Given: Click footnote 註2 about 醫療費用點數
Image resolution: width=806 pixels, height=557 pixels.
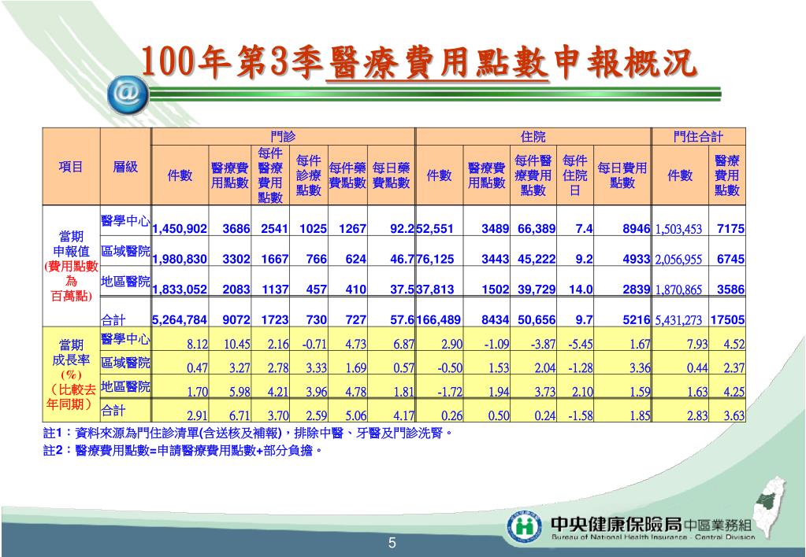Looking at the screenshot, I should [x=183, y=451].
